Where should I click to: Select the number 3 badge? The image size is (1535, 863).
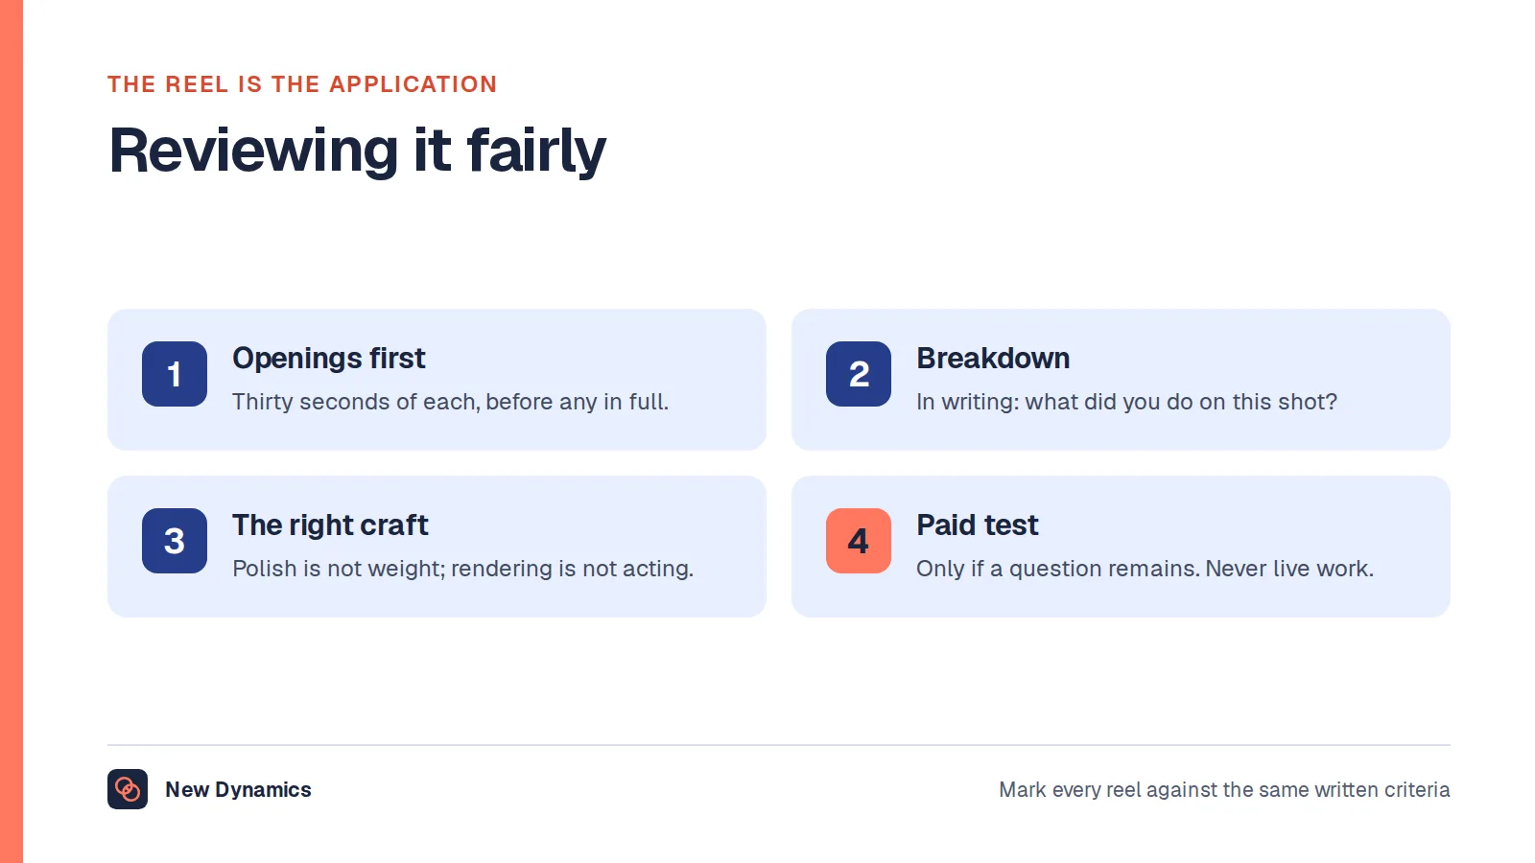(175, 541)
